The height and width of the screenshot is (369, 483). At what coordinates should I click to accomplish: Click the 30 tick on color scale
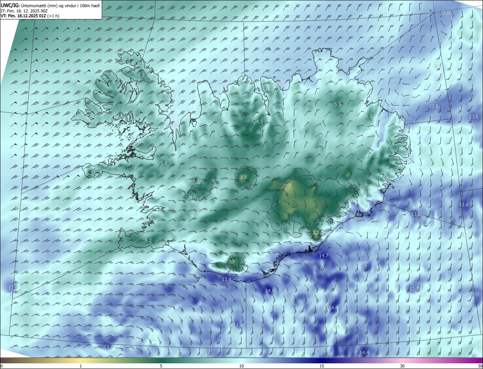tap(402, 366)
